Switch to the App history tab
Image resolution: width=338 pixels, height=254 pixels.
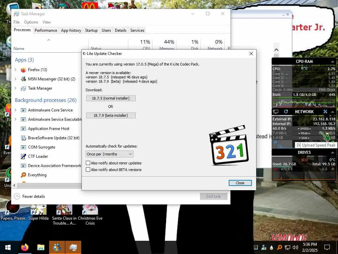(71, 30)
